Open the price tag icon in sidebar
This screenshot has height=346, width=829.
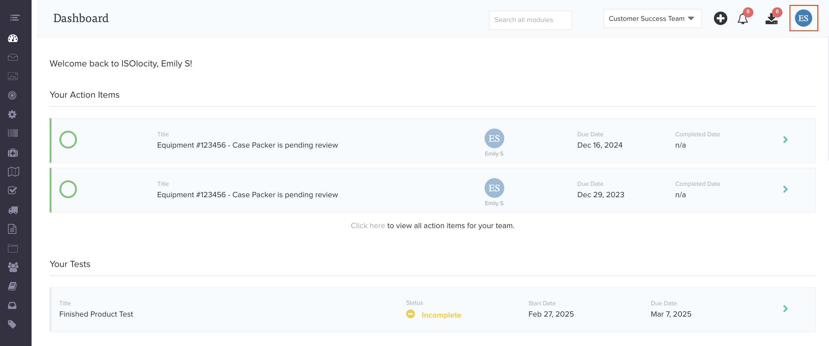12,324
